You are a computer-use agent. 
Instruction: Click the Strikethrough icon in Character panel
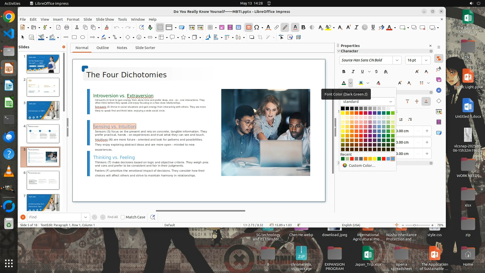tap(376, 72)
